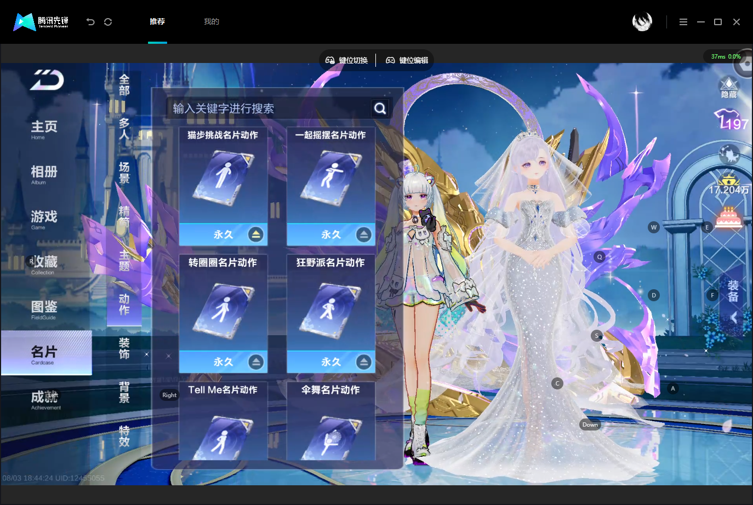Click the pet silhouette icon

[x=729, y=154]
